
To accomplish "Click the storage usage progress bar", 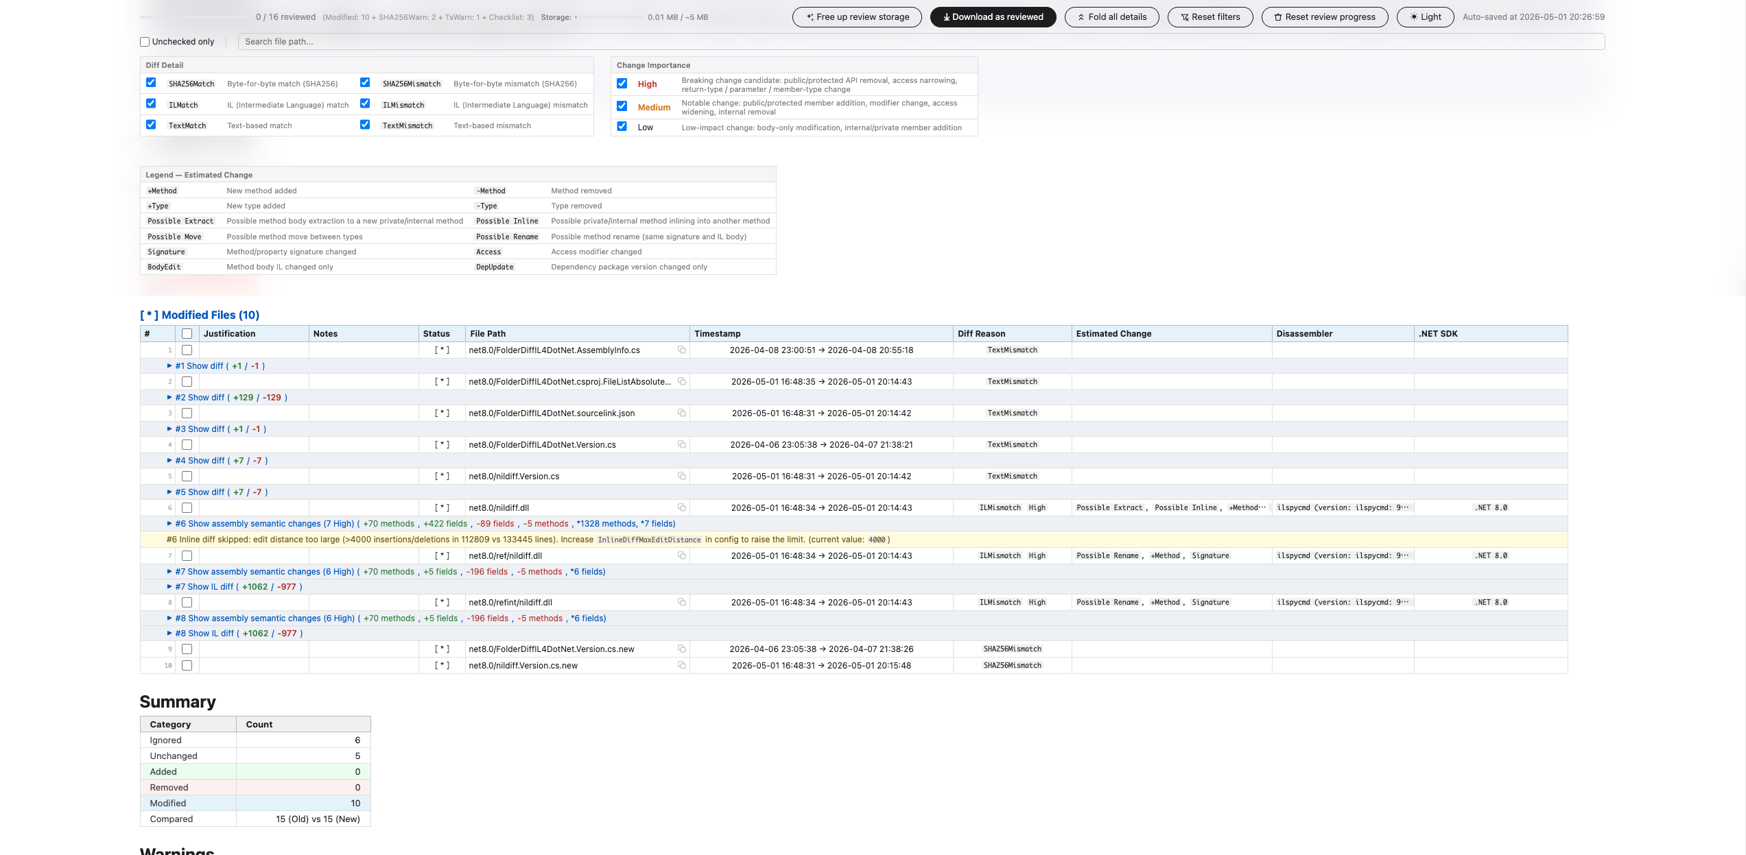I will pyautogui.click(x=609, y=17).
